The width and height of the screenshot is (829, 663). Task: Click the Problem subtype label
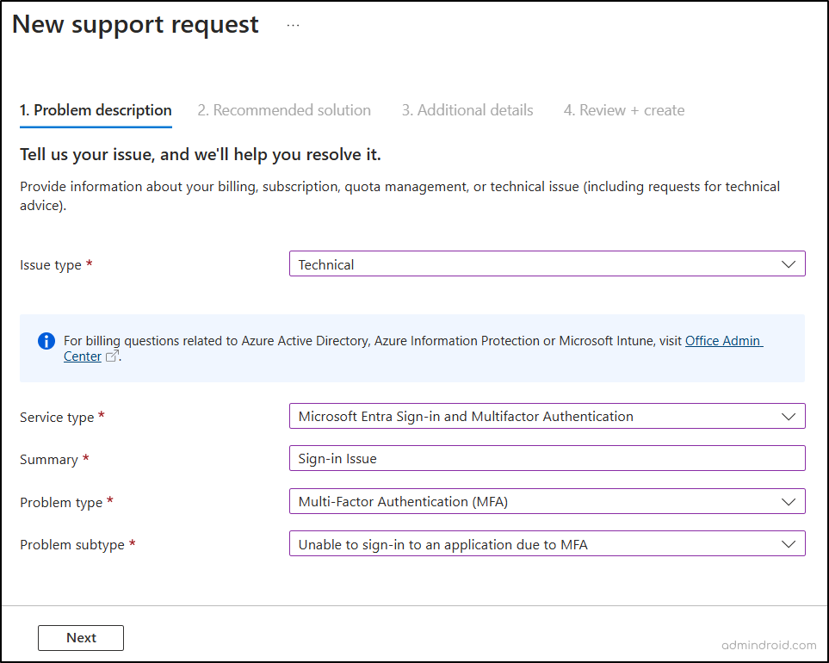(x=72, y=544)
